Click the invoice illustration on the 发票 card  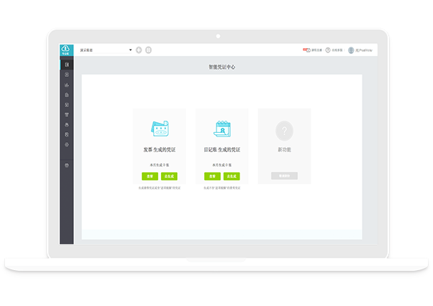pos(159,129)
